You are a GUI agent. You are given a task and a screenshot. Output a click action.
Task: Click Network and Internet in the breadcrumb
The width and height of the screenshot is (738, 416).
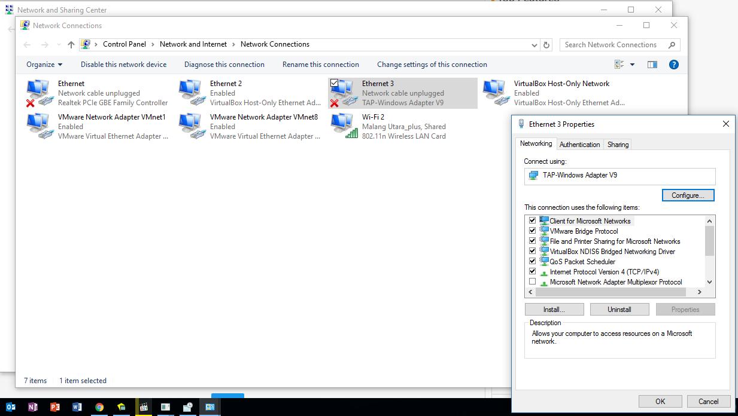[x=193, y=44]
